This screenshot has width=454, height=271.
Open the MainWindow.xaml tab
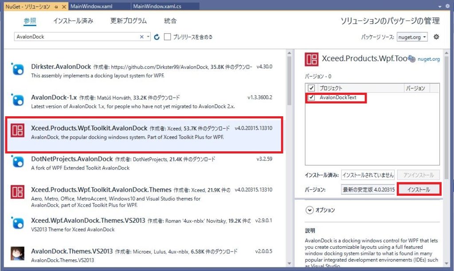click(91, 6)
